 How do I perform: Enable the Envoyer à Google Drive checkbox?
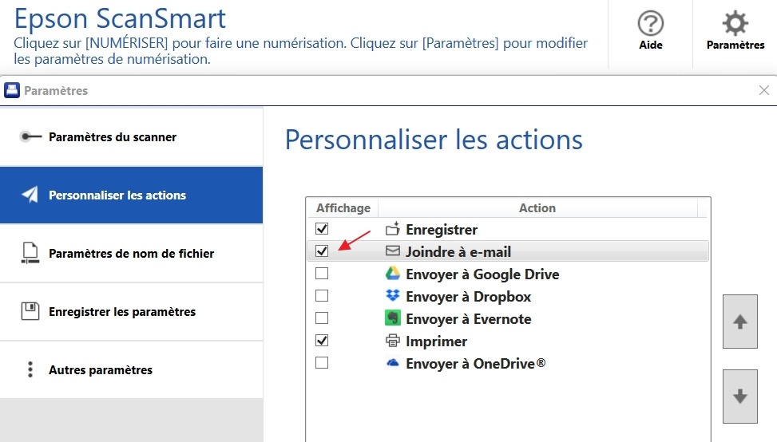pos(322,273)
